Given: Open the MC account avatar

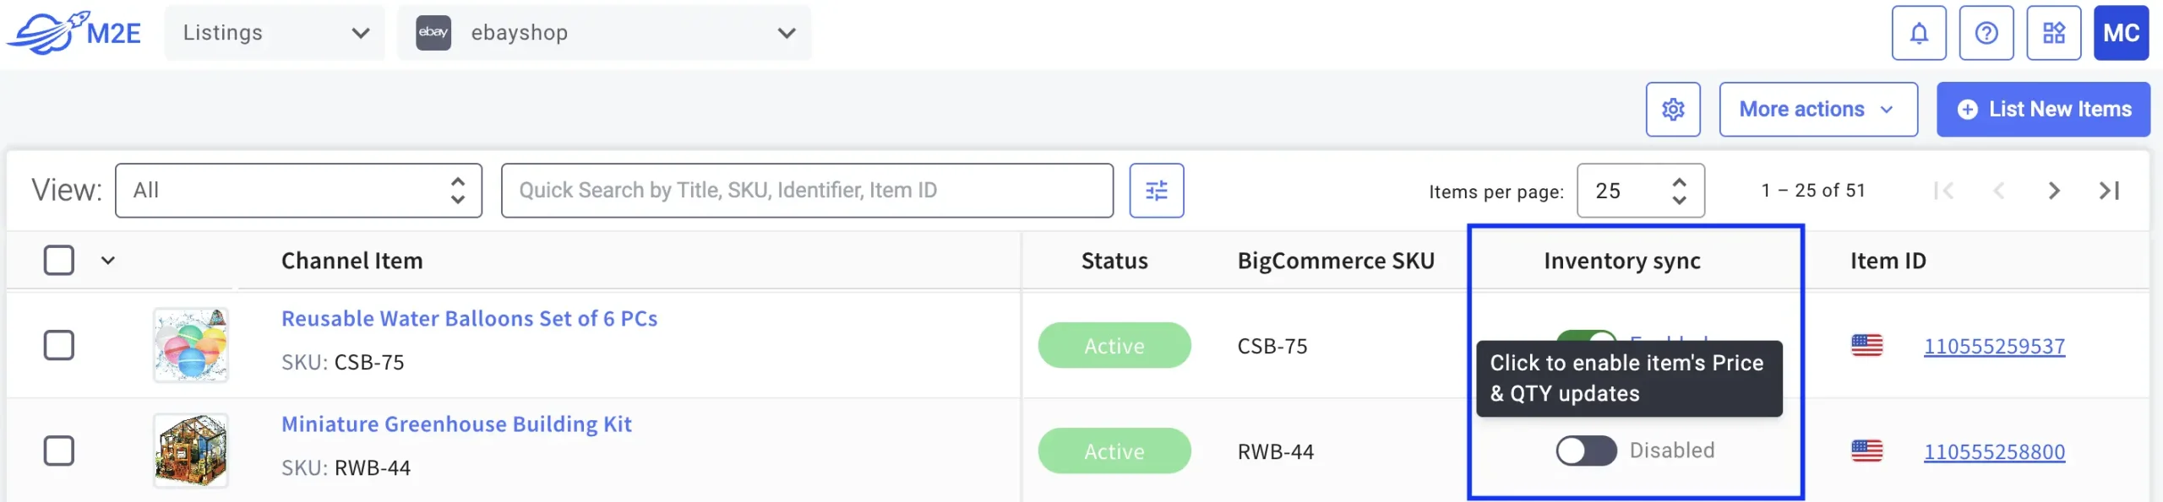Looking at the screenshot, I should coord(2122,33).
